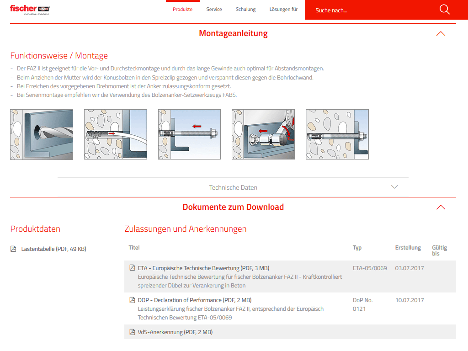Open the Schulung menu
The image size is (468, 351).
pos(245,10)
